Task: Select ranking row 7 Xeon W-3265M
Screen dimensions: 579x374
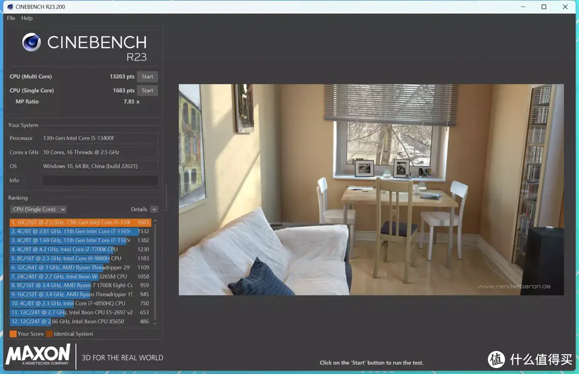Action: [x=80, y=276]
